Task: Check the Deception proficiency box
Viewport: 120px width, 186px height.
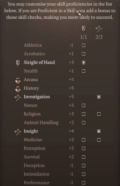Action: click(x=83, y=166)
